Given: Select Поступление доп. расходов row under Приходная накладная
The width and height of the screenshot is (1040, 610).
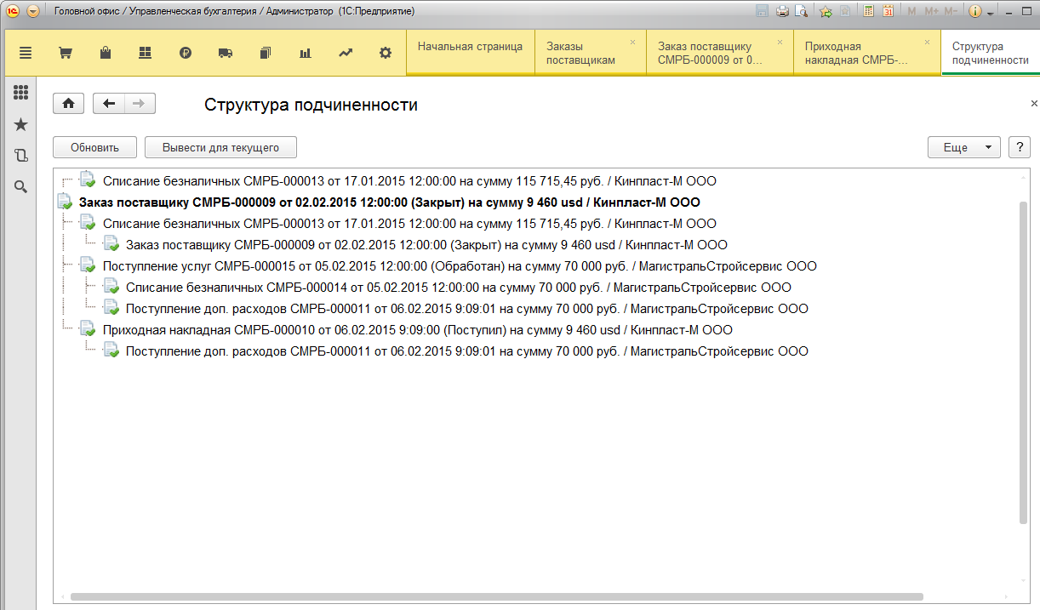Looking at the screenshot, I should coord(466,351).
